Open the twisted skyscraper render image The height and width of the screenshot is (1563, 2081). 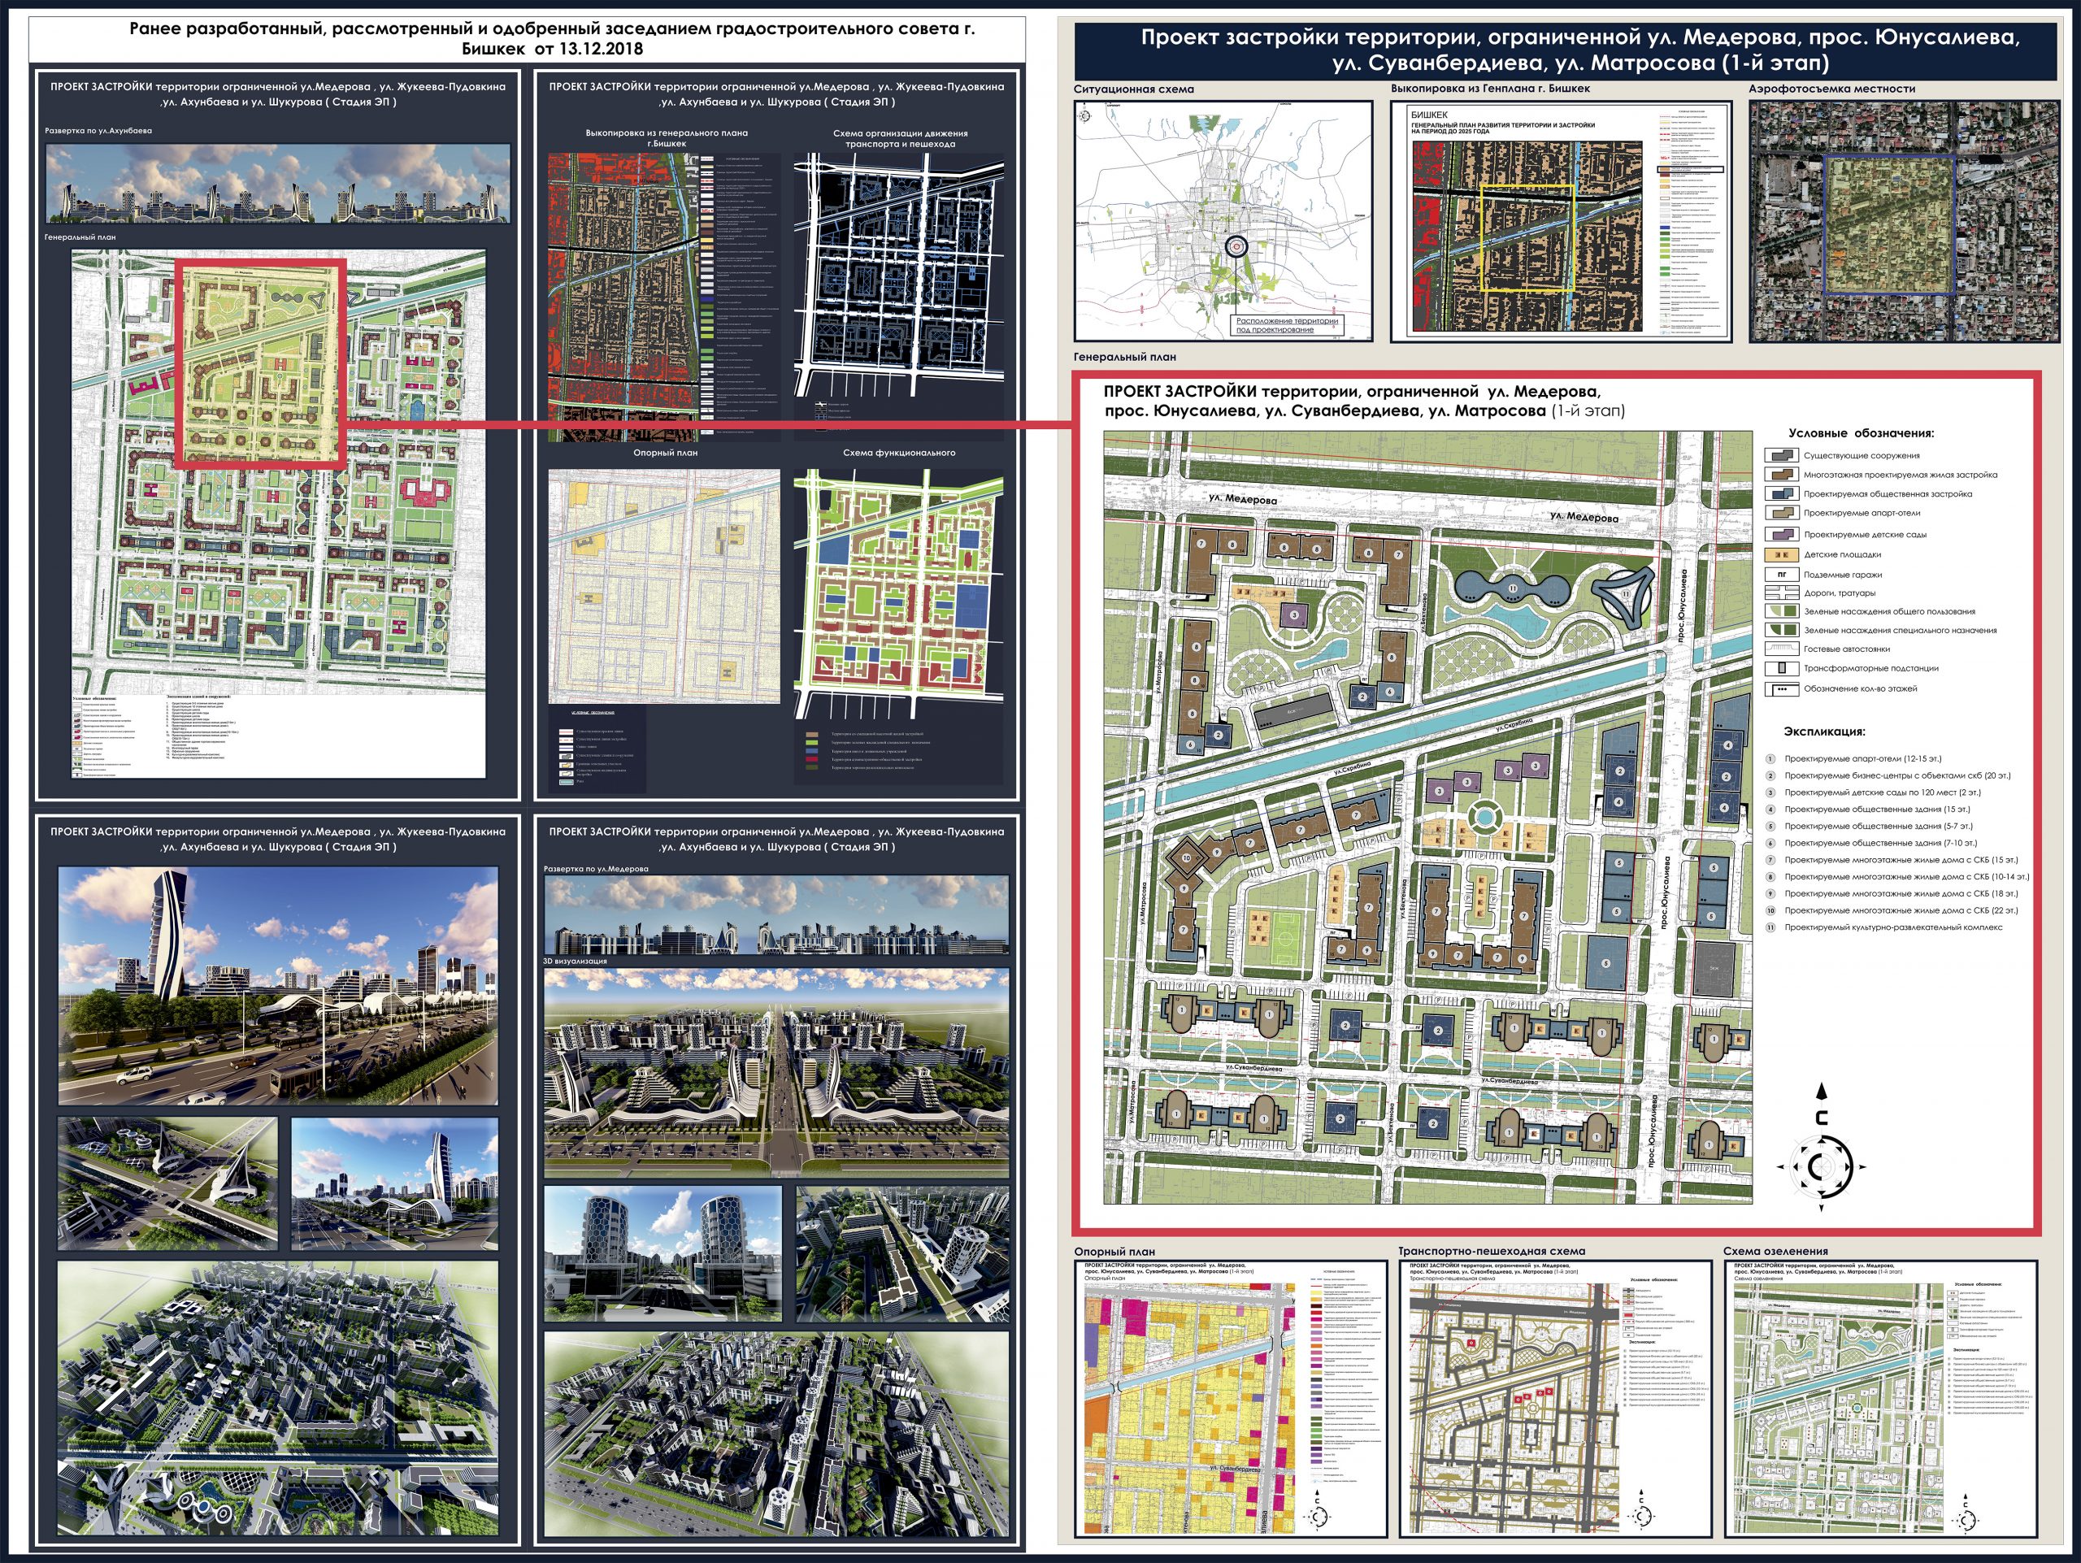click(x=277, y=986)
